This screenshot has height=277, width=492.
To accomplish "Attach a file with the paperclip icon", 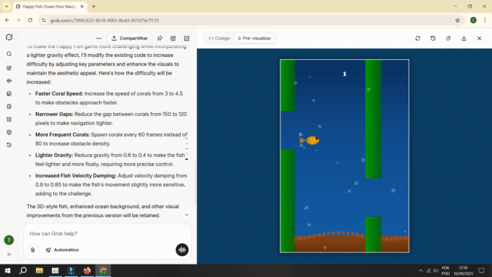I will pyautogui.click(x=32, y=250).
